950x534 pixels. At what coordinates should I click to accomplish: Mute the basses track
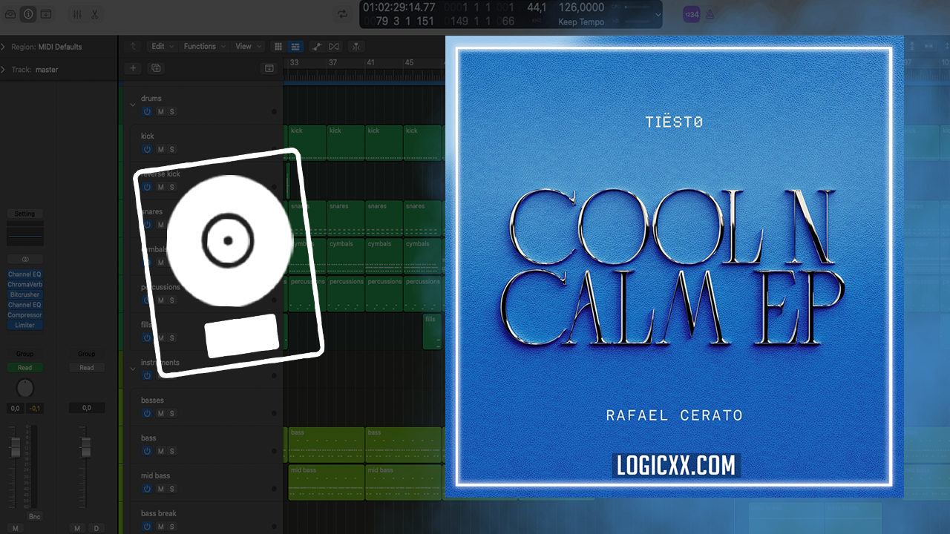(160, 413)
